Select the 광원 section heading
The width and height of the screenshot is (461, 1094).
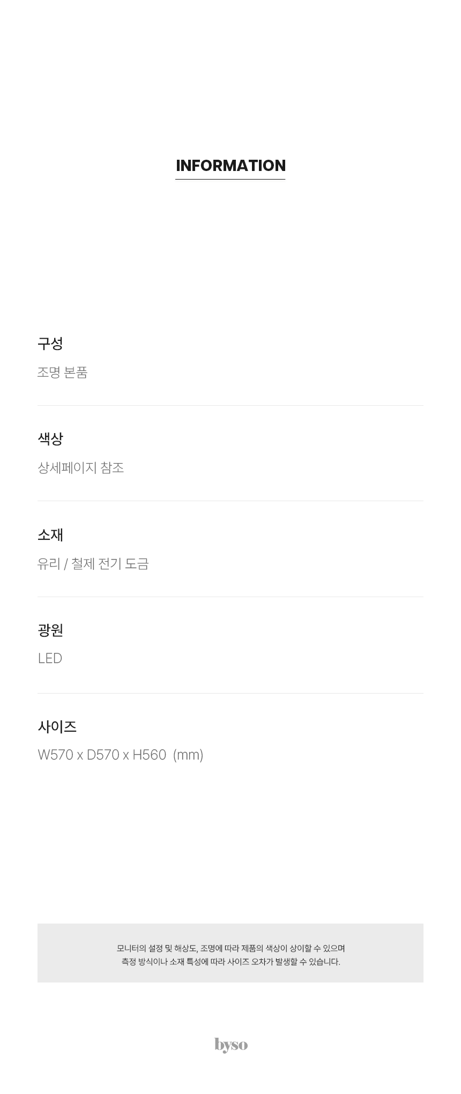pyautogui.click(x=50, y=630)
